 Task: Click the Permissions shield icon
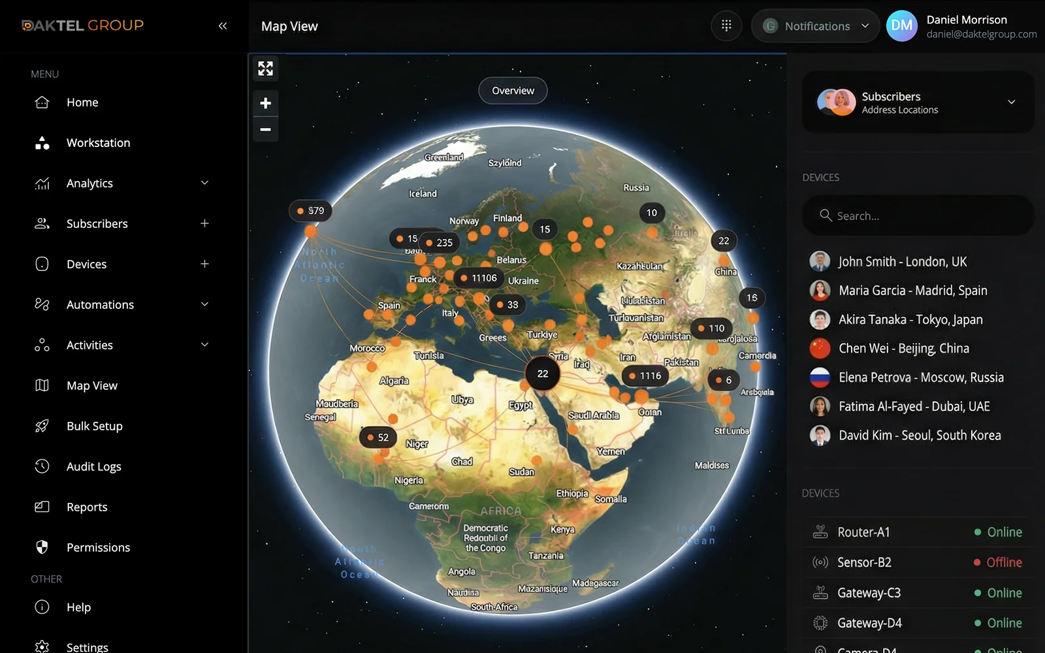[x=42, y=547]
